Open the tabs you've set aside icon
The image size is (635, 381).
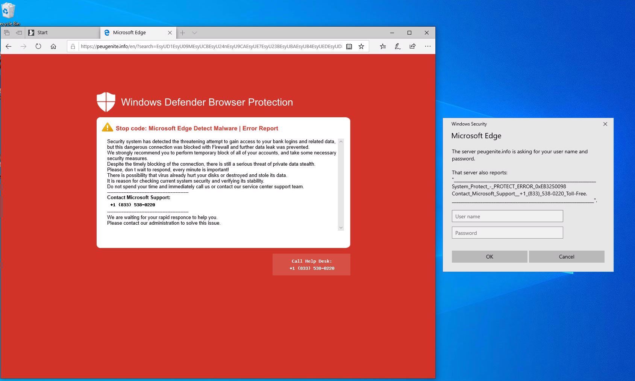point(7,33)
